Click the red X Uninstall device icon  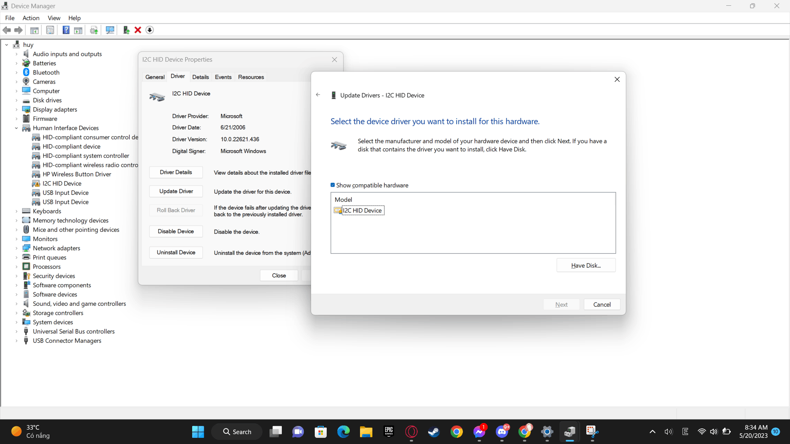point(138,30)
